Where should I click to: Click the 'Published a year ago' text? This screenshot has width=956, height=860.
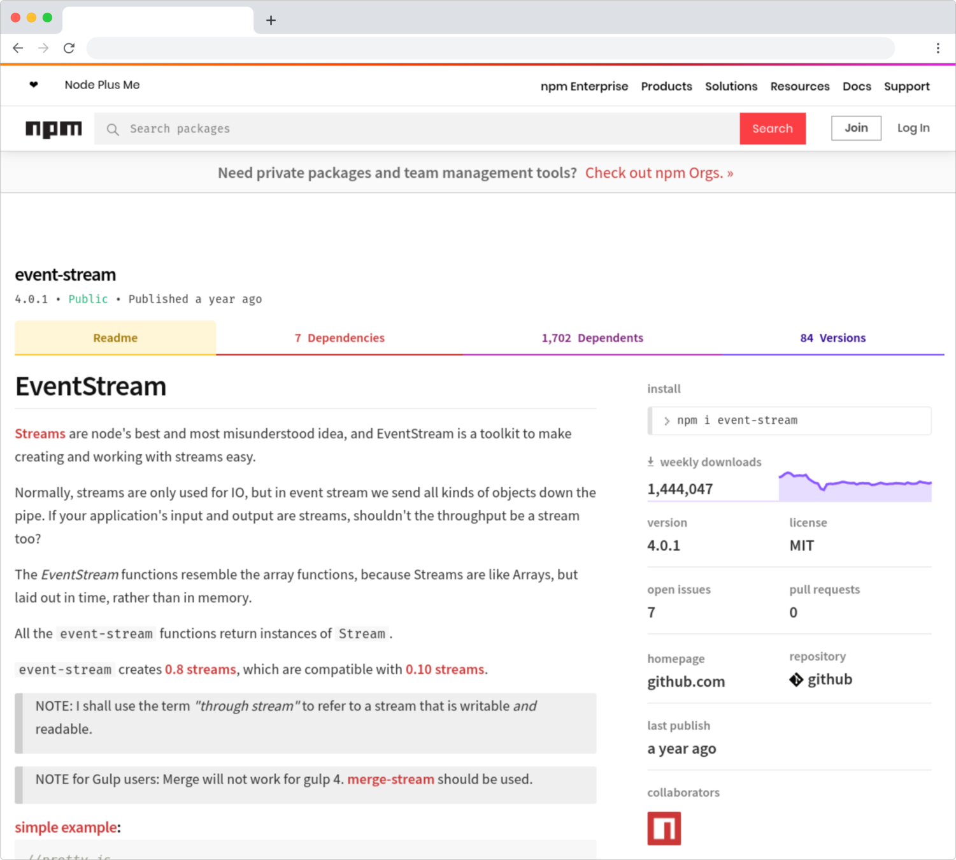195,299
